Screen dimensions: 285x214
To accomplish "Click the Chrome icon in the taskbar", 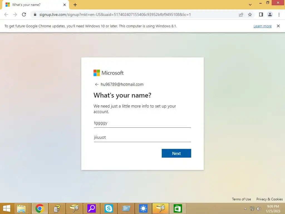I will pos(40,208).
